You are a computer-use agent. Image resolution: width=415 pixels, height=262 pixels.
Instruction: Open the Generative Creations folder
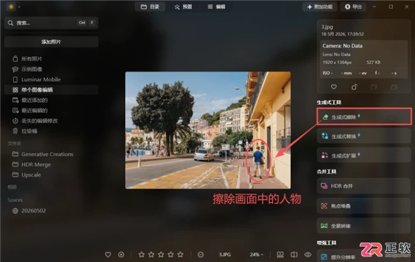pyautogui.click(x=51, y=154)
